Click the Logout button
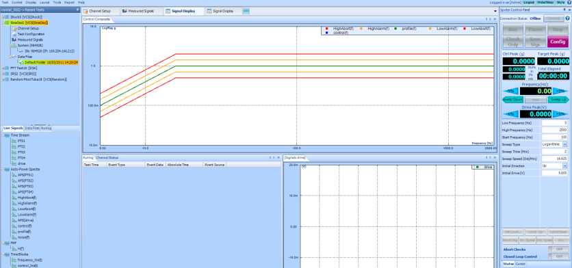 [529, 2]
